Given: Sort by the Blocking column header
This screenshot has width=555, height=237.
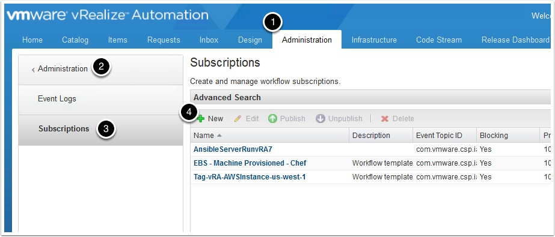Looking at the screenshot, I should pos(508,135).
